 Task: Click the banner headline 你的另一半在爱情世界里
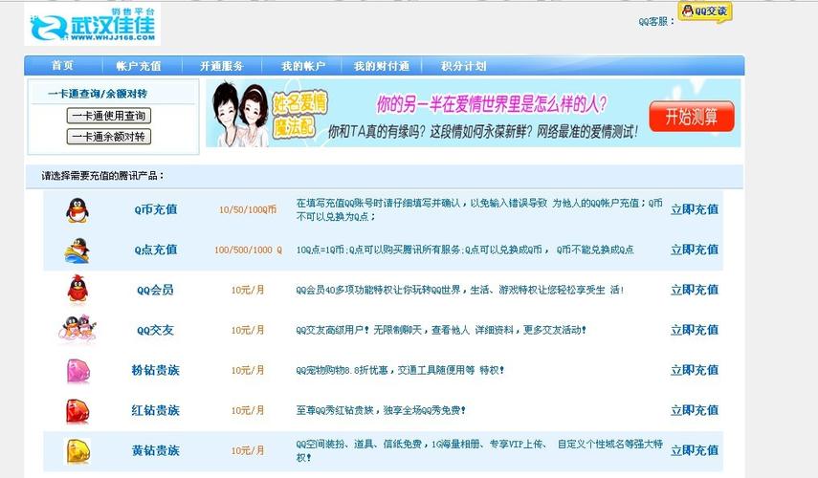(492, 104)
